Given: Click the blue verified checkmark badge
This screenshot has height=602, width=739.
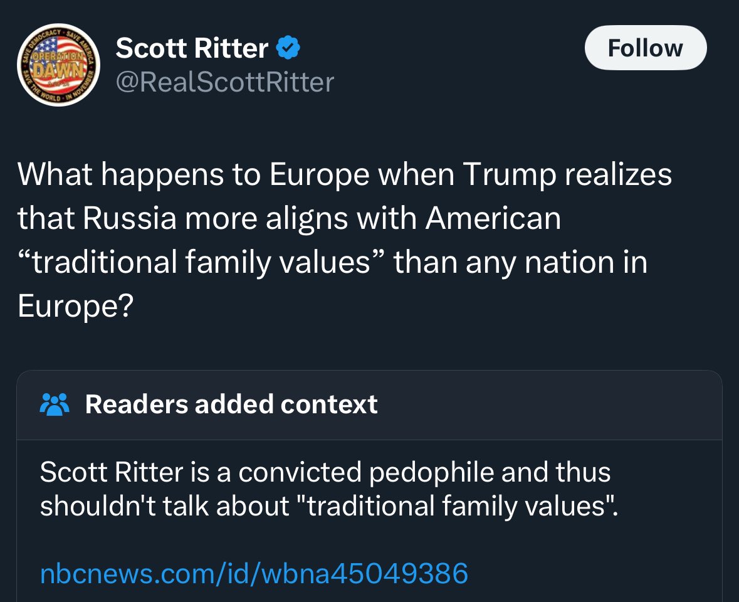Looking at the screenshot, I should 288,48.
